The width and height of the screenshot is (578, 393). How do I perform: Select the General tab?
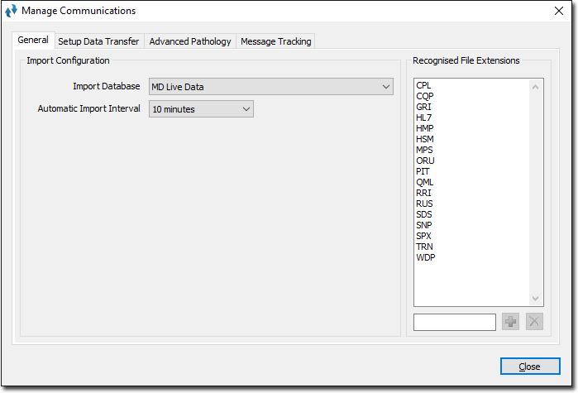click(33, 41)
